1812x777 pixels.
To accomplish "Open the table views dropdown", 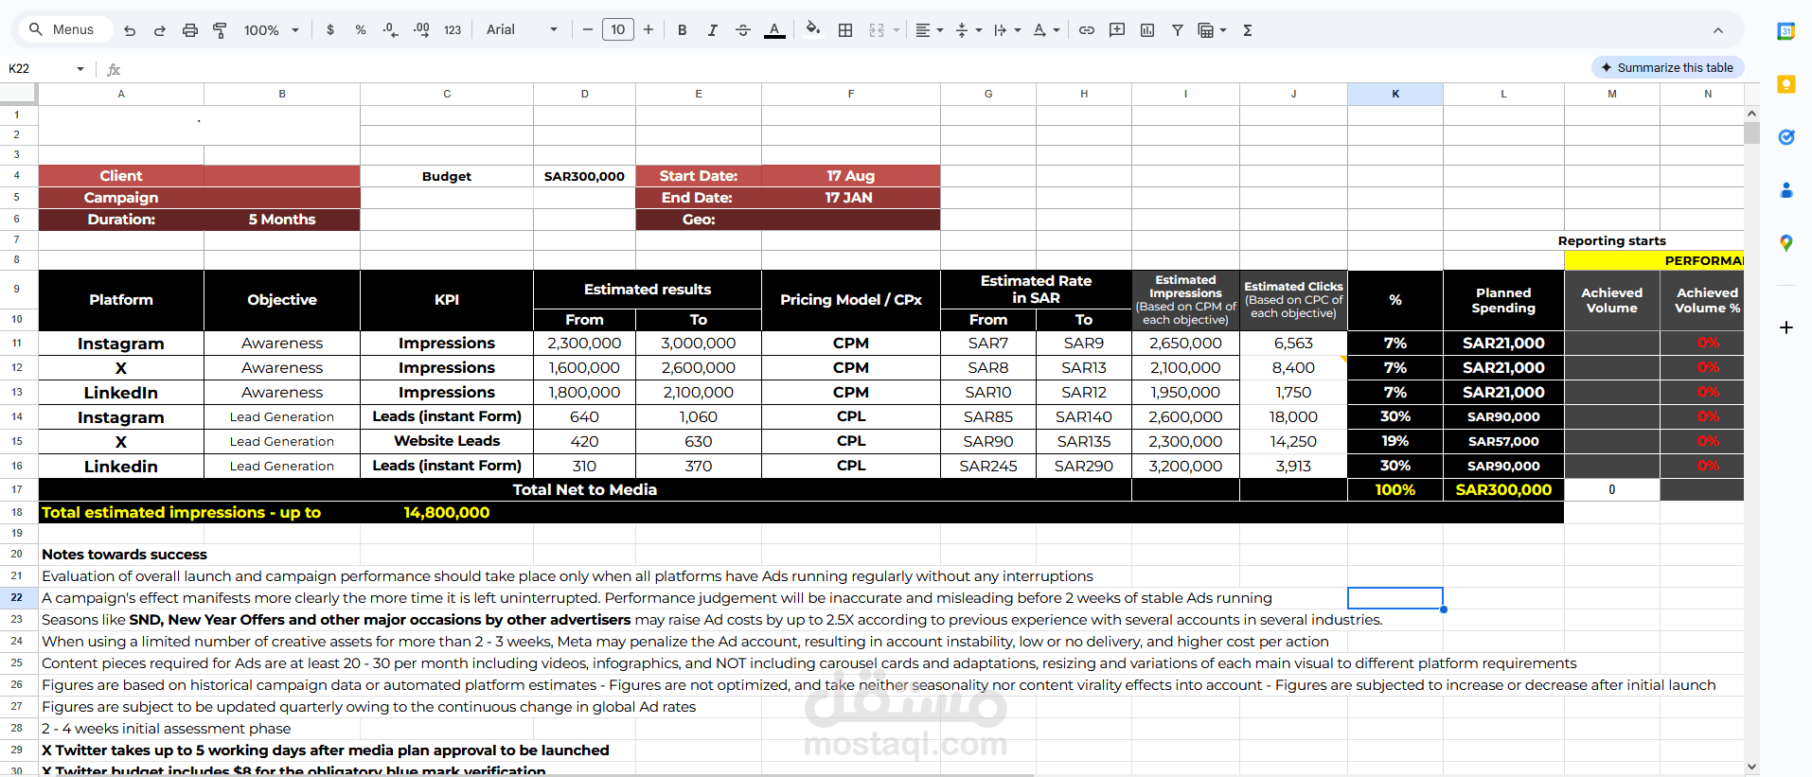I will [1212, 30].
